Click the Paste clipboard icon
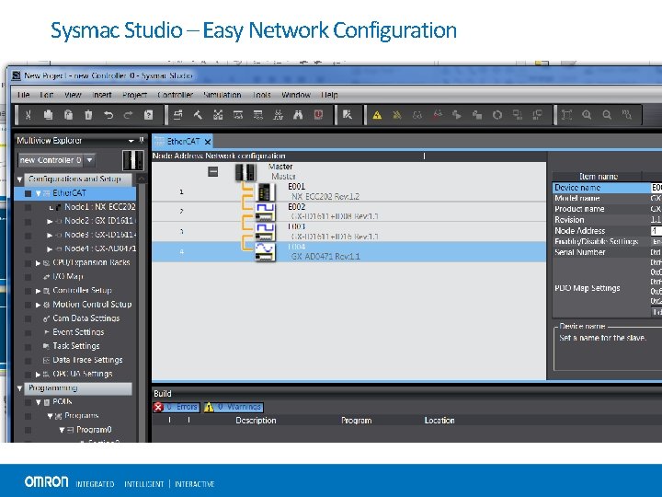Screen dimensions: 662x497 tap(68, 115)
